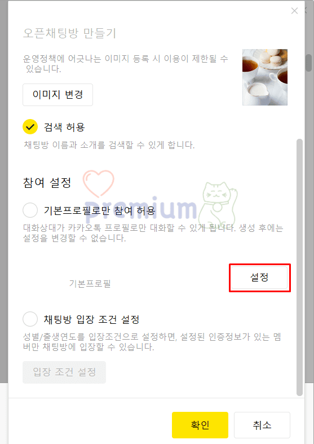Click the 검색 허용 label text
Image resolution: width=314 pixels, height=444 pixels.
pos(64,127)
